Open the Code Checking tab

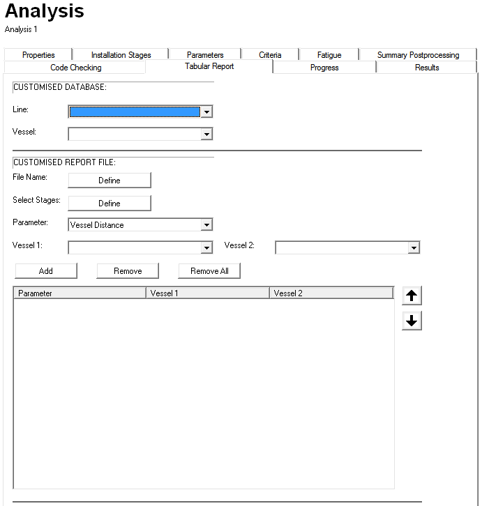(75, 68)
